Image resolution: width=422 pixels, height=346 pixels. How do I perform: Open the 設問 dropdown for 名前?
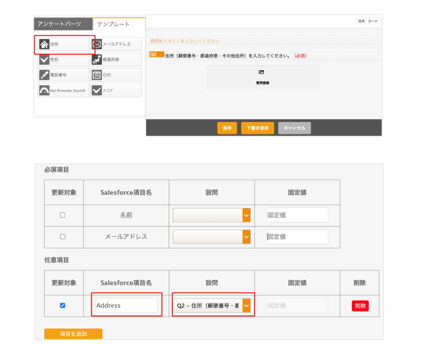pos(212,215)
